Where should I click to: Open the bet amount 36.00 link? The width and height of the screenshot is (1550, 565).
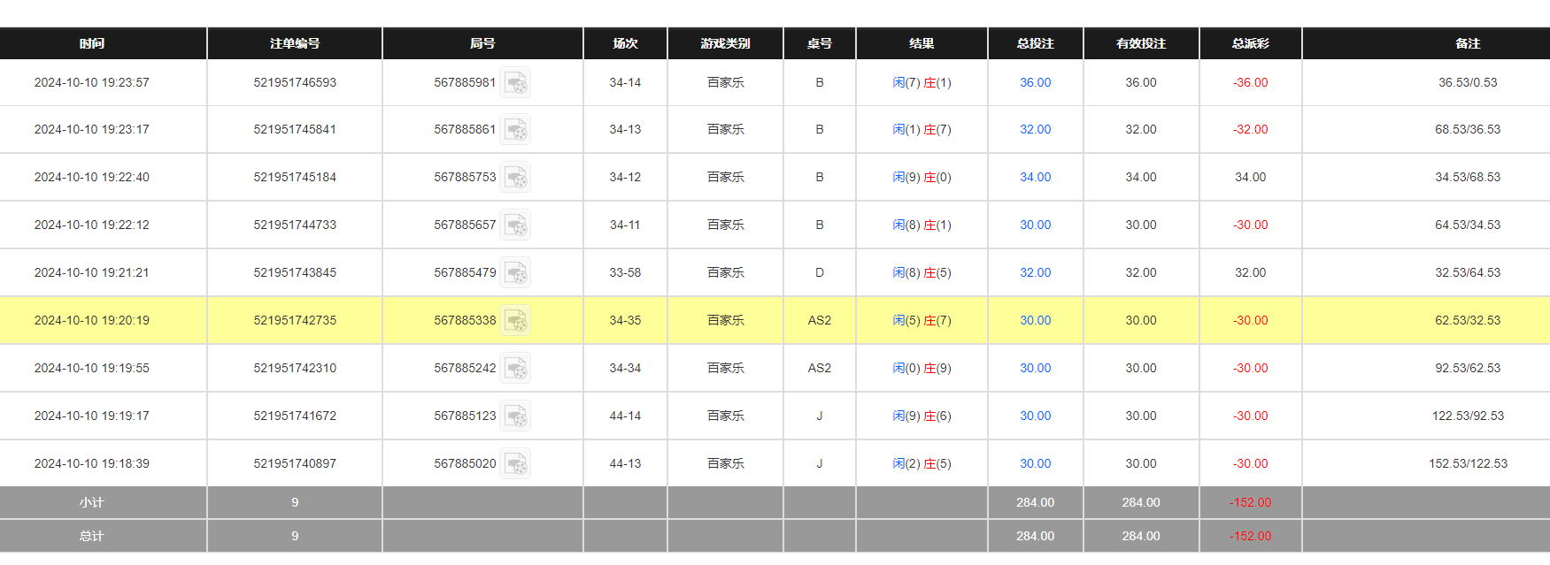pos(1034,82)
